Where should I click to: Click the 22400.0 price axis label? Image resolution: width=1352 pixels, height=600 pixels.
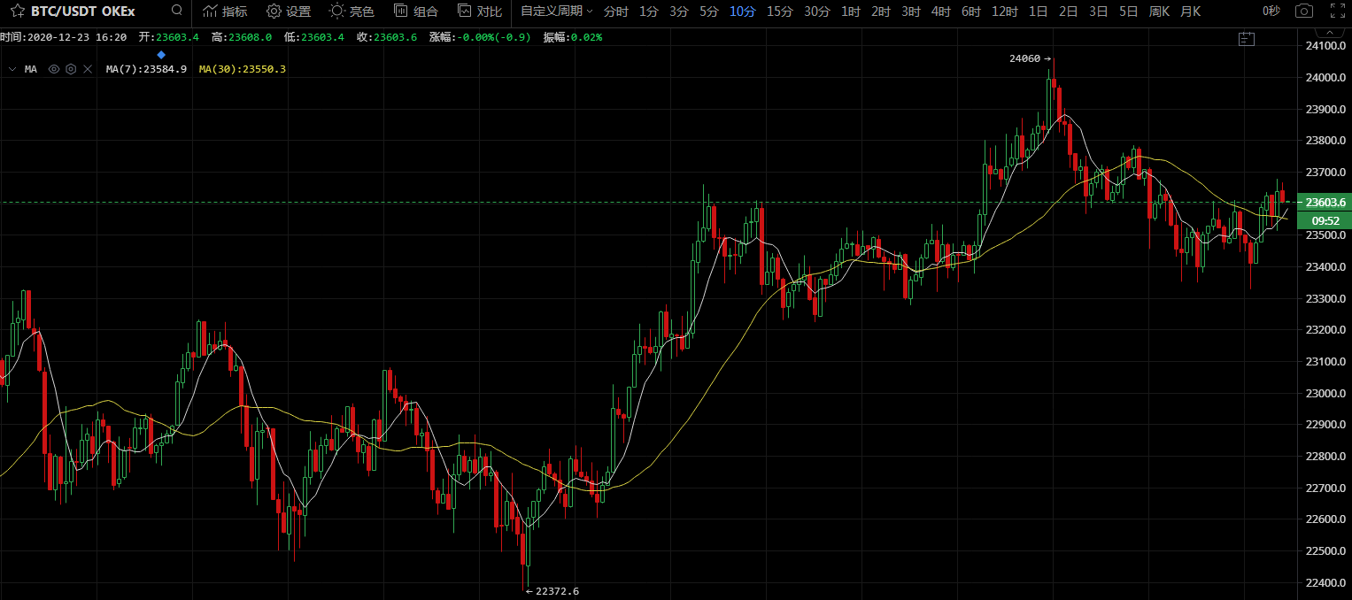(x=1325, y=582)
